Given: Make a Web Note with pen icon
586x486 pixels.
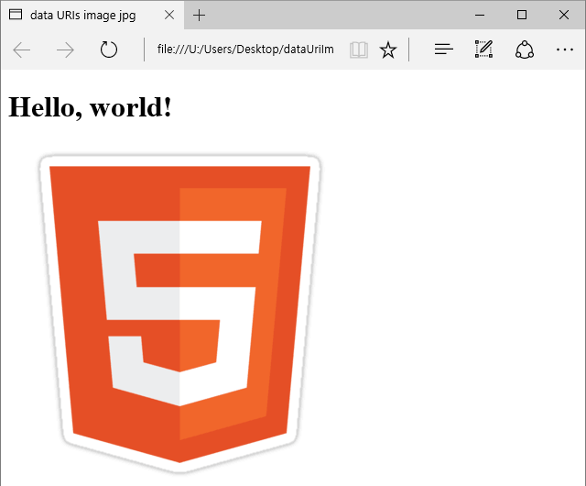Looking at the screenshot, I should tap(484, 49).
